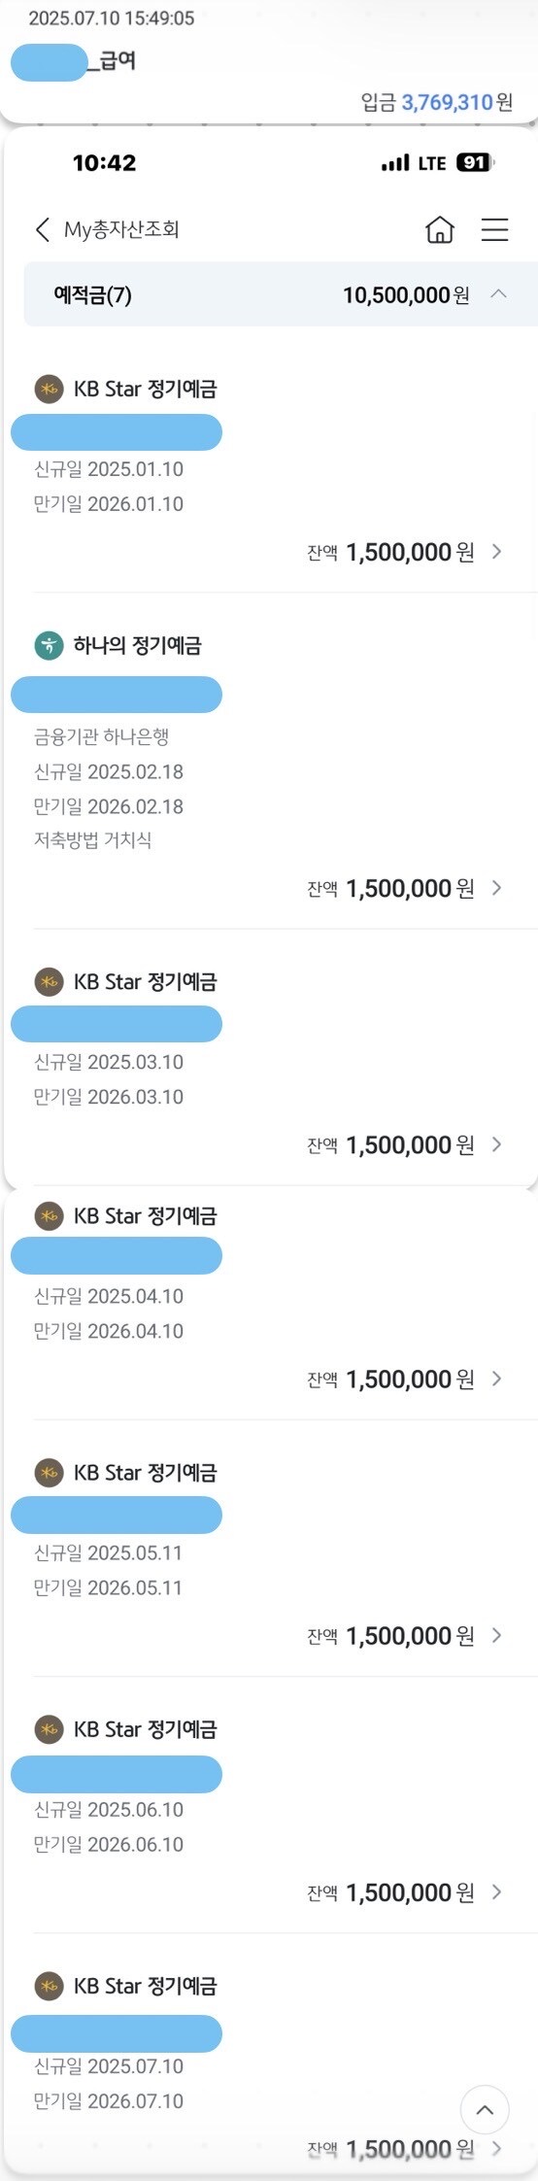Go to the home icon
Screen dimensions: 538x2181
click(440, 229)
